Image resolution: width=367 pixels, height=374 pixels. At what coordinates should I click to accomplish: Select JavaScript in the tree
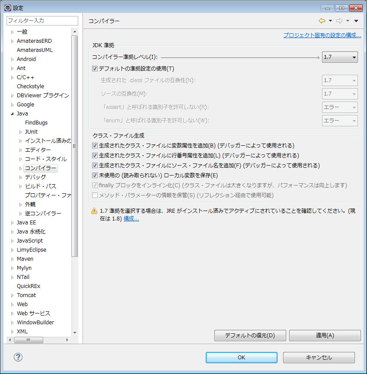coord(30,241)
